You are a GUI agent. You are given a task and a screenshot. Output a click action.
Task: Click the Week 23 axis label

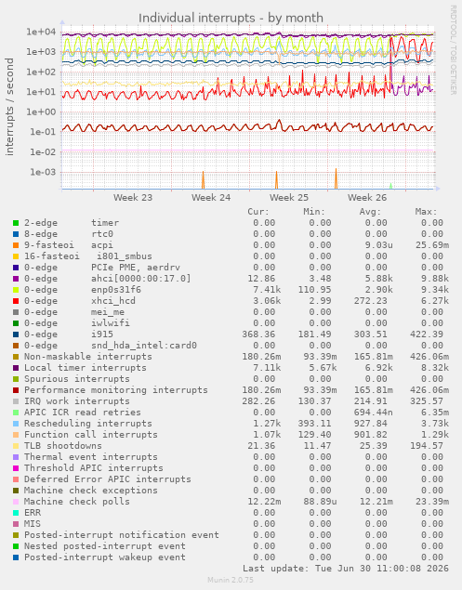(x=133, y=198)
